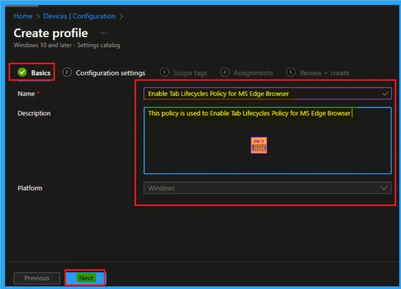The width and height of the screenshot is (401, 289).
Task: Click the validation checkmark in Name field
Action: pos(385,94)
